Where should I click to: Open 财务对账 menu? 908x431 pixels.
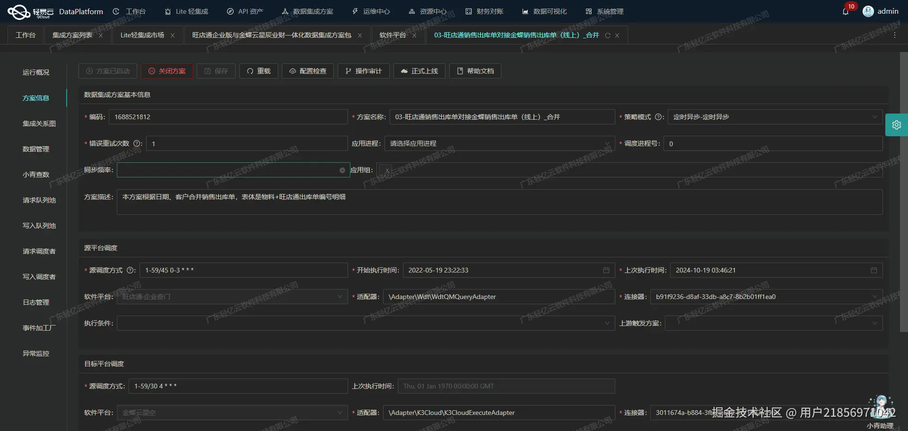click(x=485, y=11)
